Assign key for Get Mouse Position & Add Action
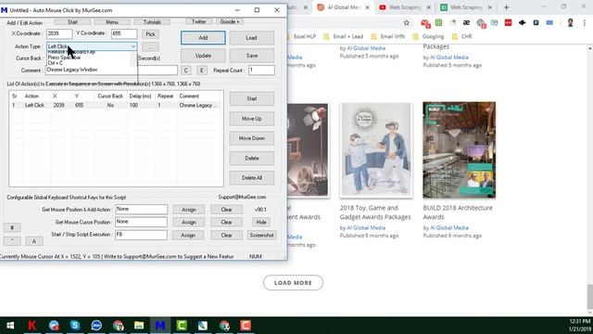 click(x=188, y=210)
